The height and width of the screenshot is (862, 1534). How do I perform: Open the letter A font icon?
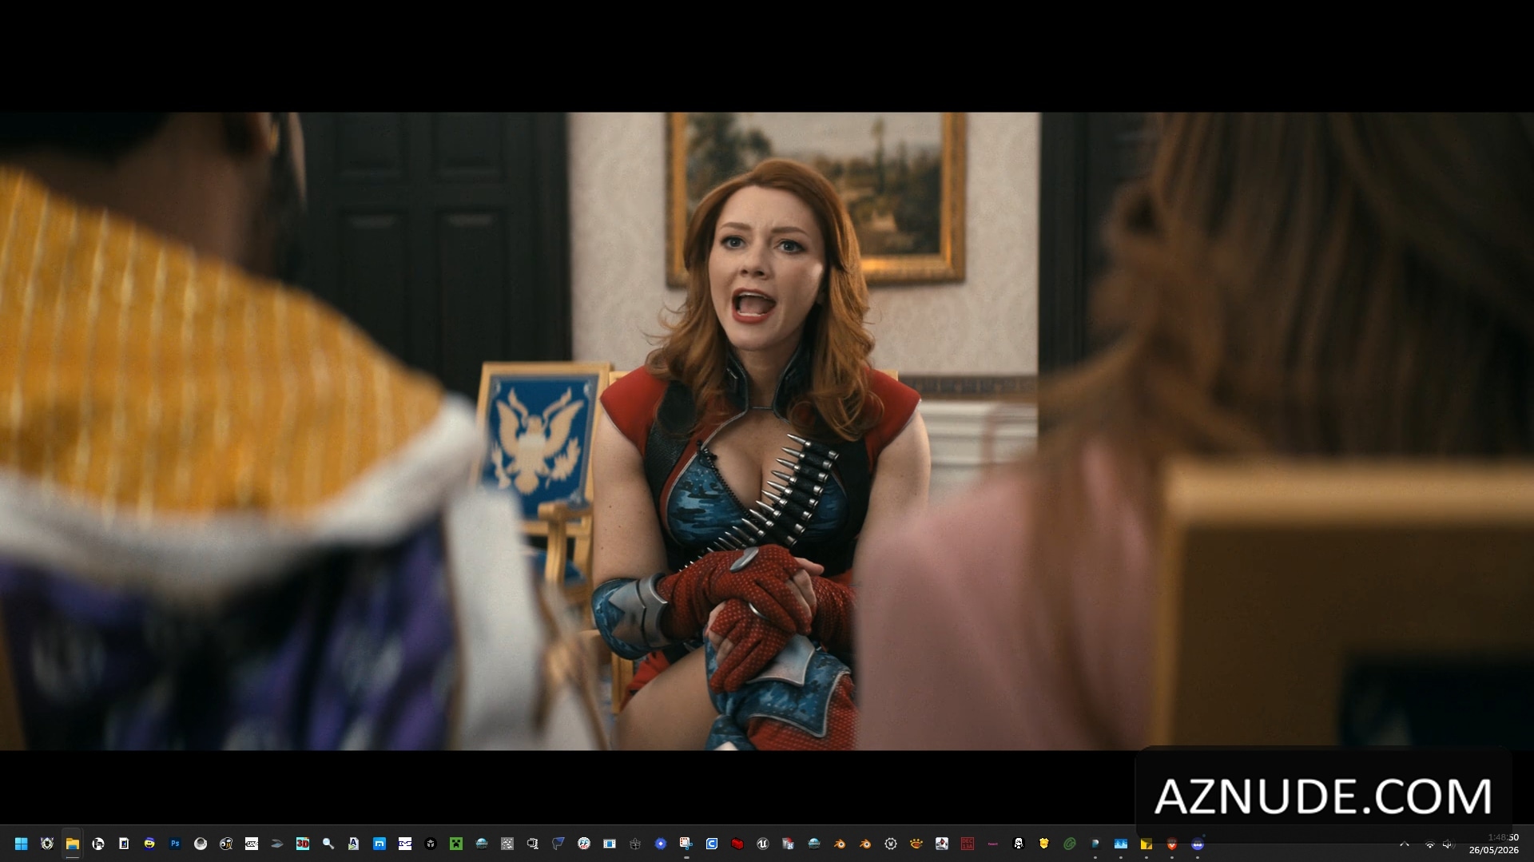[354, 844]
